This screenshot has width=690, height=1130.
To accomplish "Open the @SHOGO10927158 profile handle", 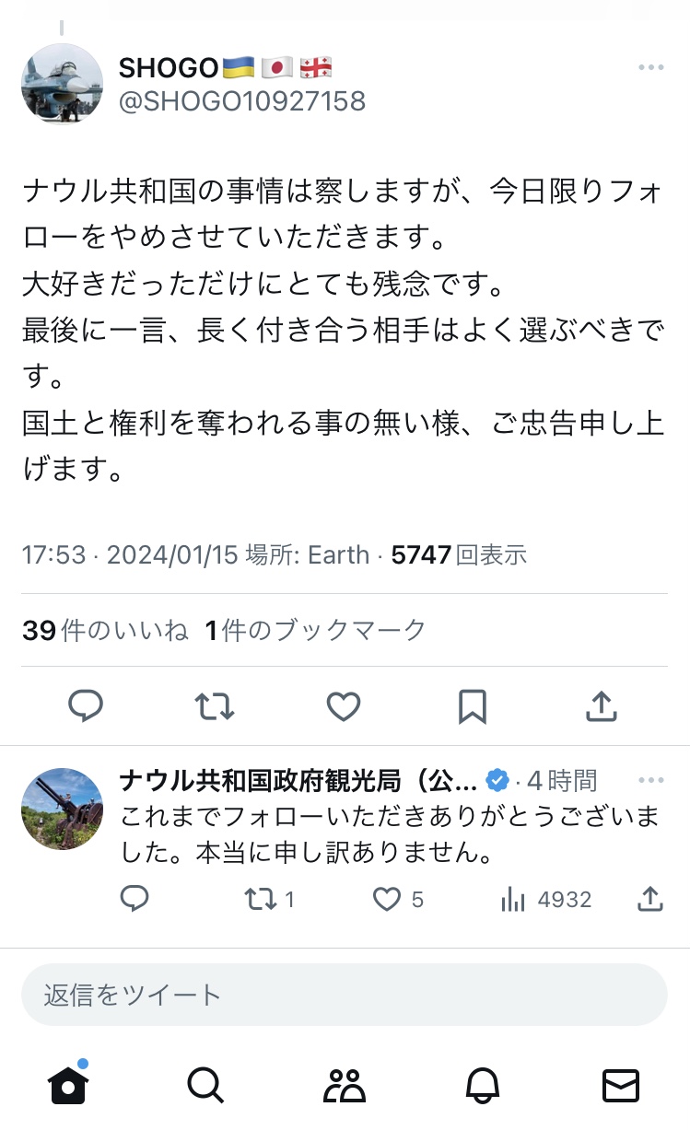I will click(x=242, y=100).
